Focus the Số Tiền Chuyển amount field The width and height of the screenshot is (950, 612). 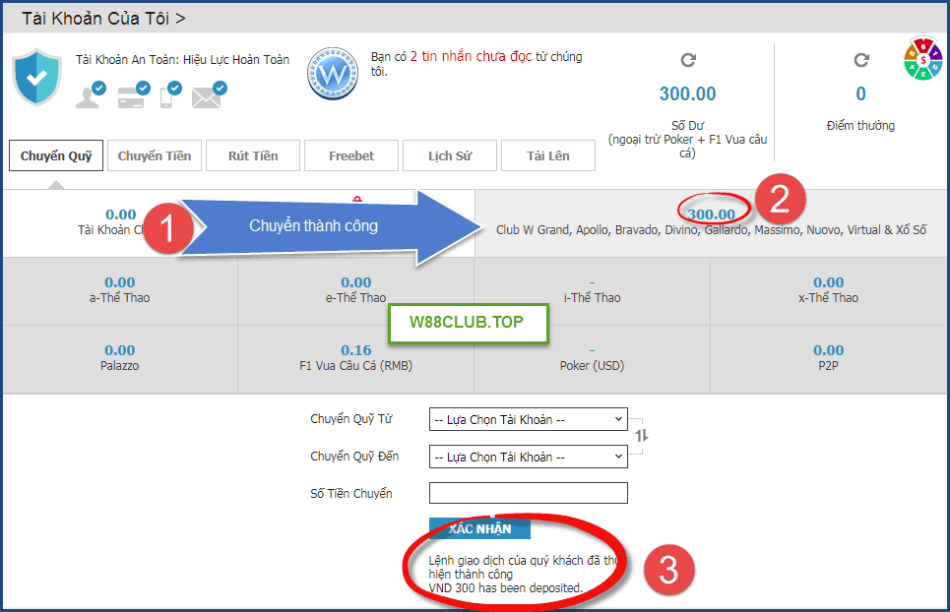tap(529, 493)
